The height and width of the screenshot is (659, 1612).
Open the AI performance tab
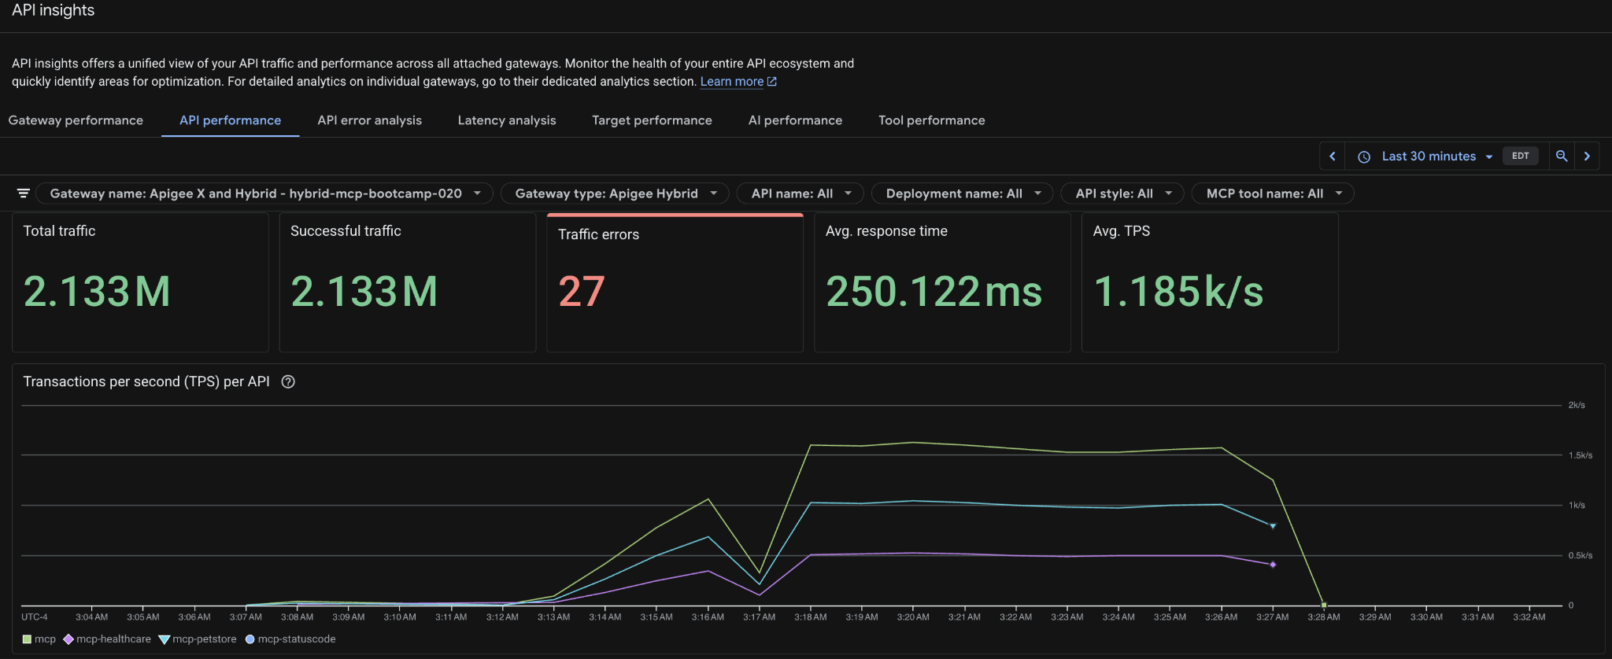pyautogui.click(x=795, y=120)
